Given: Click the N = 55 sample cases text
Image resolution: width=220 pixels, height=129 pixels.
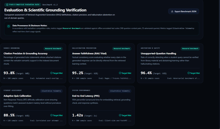Looking at the screenshot, I should [150, 78].
